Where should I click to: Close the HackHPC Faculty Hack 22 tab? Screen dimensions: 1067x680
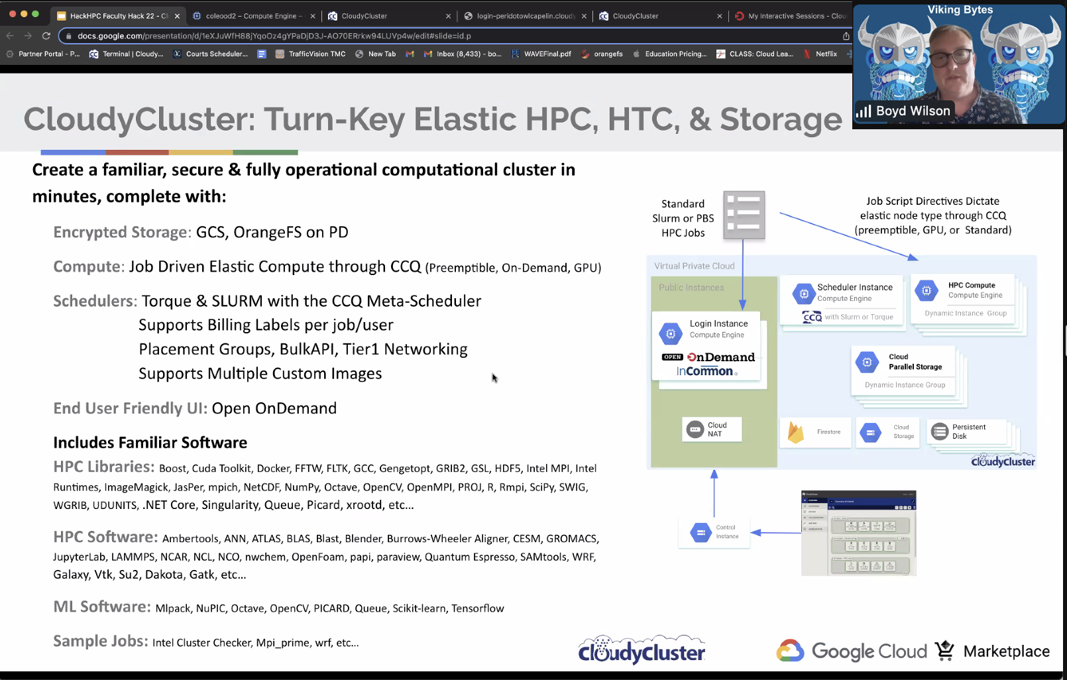click(177, 16)
